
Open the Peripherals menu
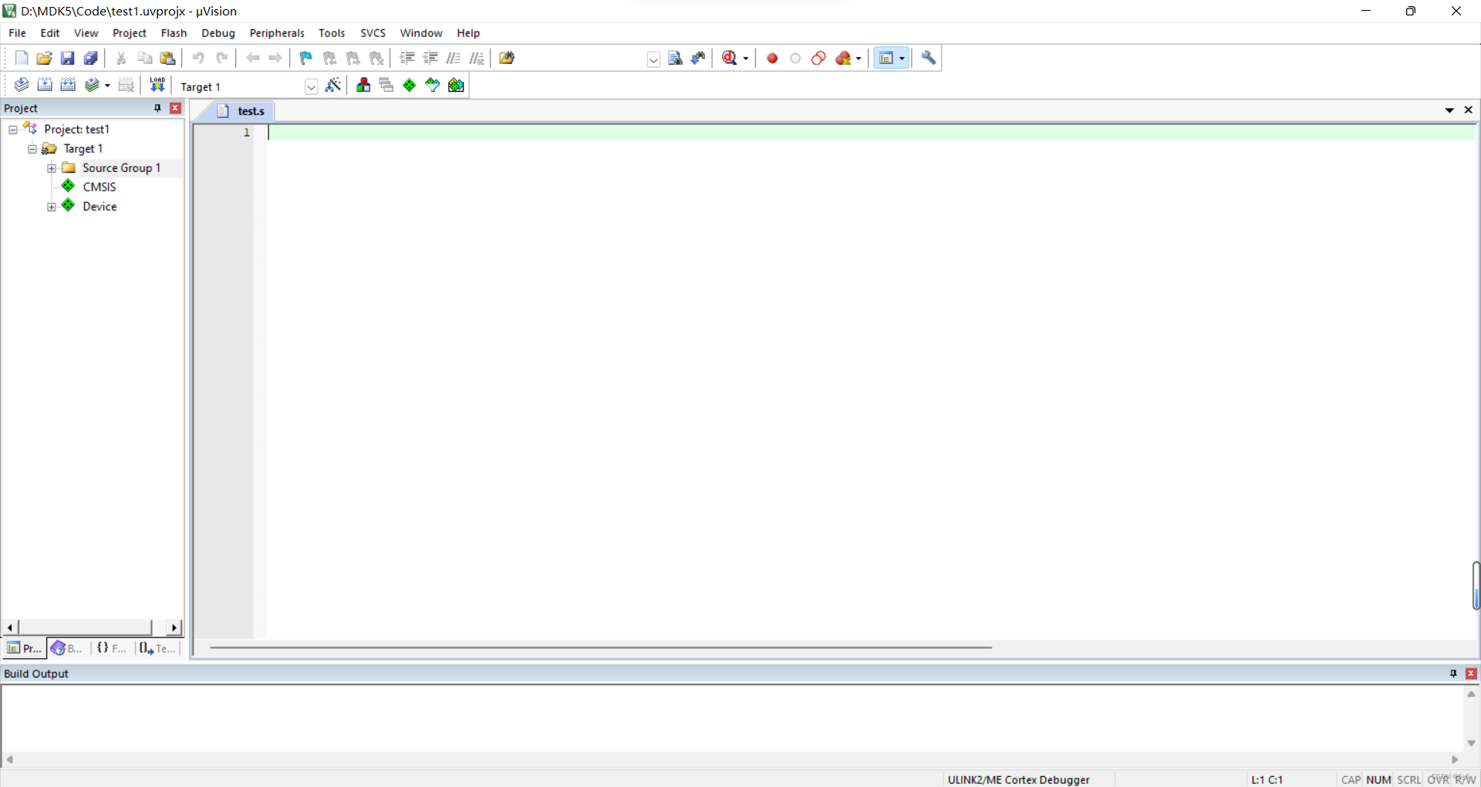277,33
